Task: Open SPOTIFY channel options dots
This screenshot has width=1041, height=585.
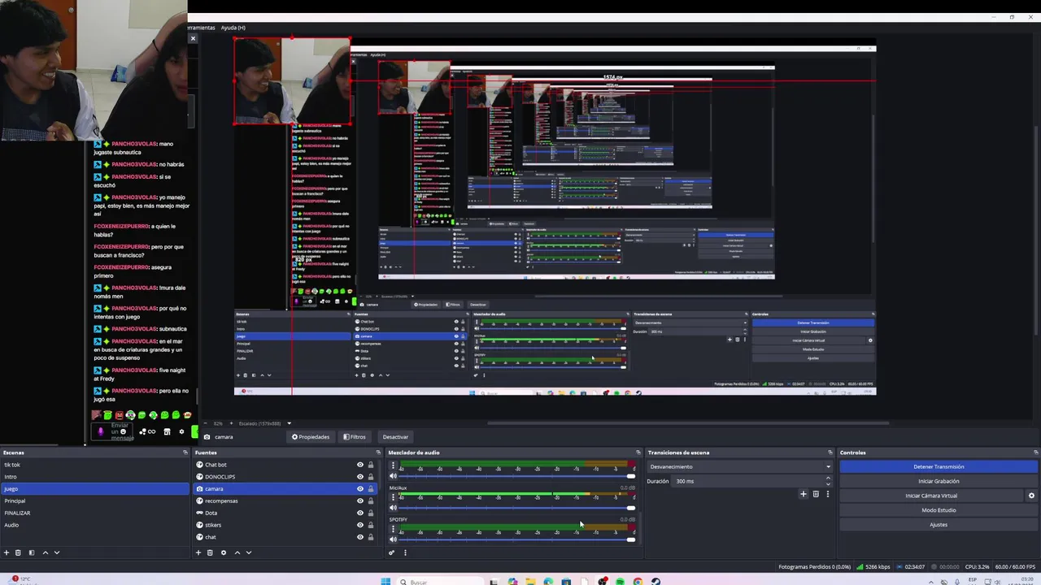Action: (393, 529)
